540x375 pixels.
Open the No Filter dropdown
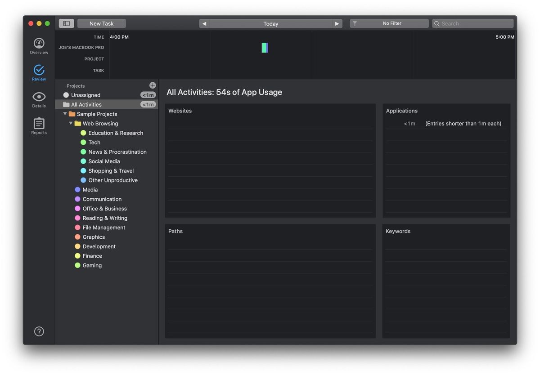tap(389, 23)
